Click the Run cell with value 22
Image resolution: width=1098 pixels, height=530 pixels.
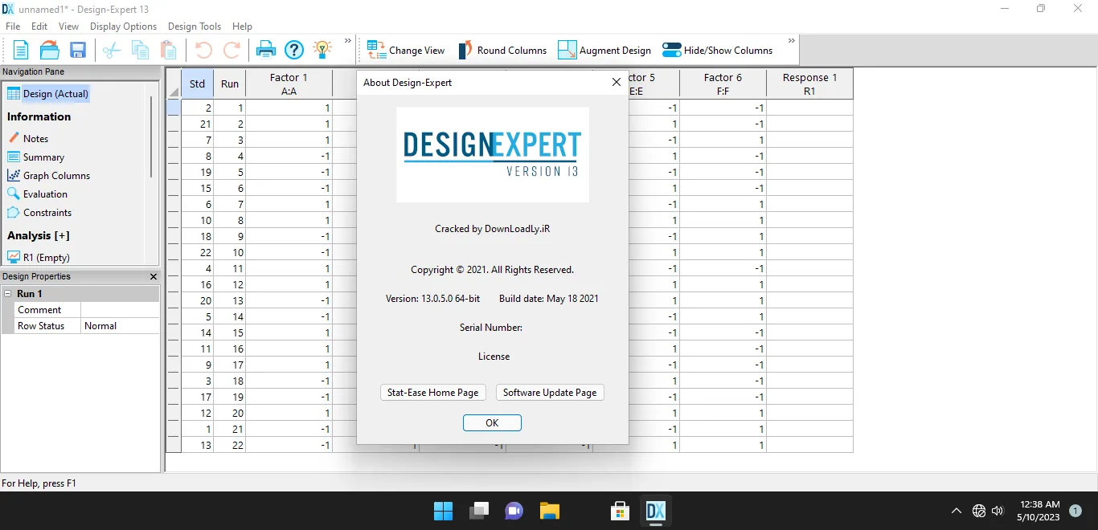[230, 445]
